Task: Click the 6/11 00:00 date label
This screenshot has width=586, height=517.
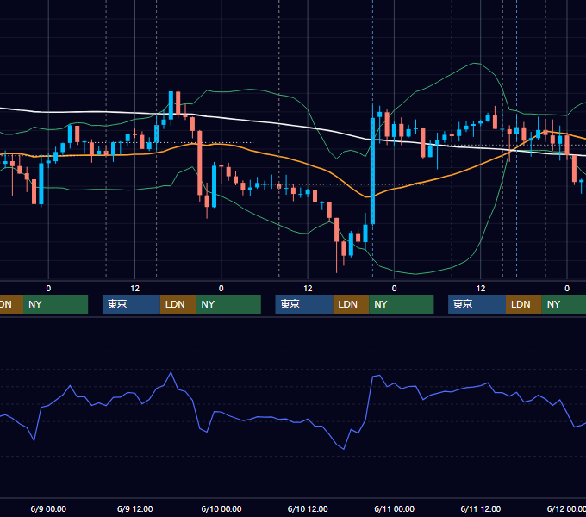Action: tap(395, 508)
